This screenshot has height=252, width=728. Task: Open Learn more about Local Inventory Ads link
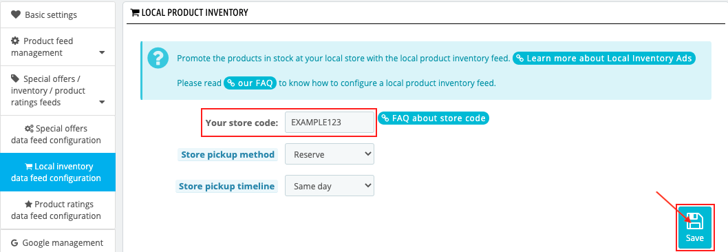[x=604, y=59]
